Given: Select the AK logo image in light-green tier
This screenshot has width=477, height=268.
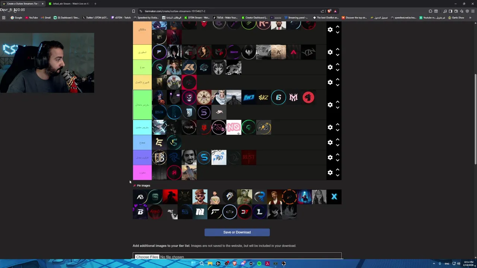Looking at the screenshot, I should 189,67.
